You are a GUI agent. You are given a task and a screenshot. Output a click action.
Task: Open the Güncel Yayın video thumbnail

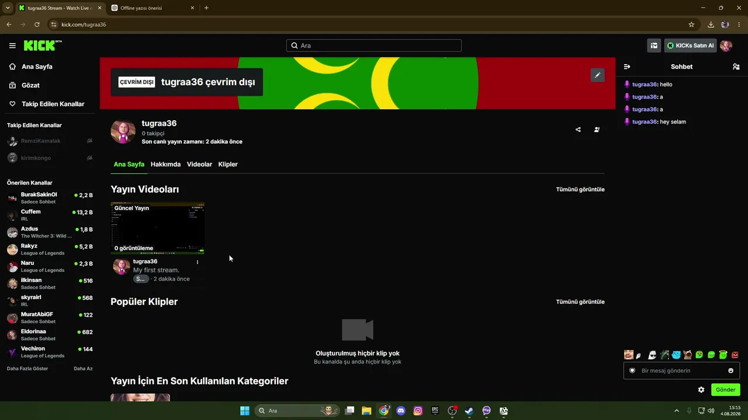click(158, 228)
